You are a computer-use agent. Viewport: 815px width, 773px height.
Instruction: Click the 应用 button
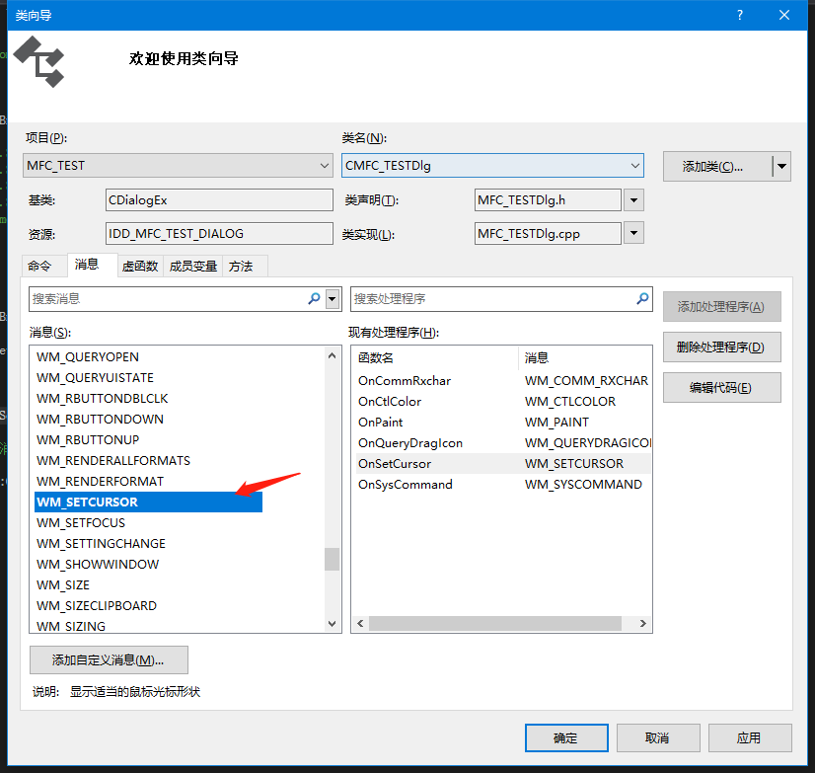(750, 737)
